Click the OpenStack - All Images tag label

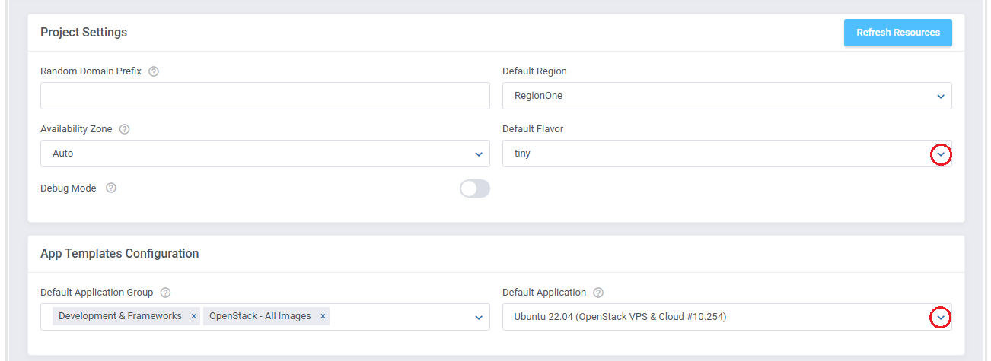coord(260,316)
